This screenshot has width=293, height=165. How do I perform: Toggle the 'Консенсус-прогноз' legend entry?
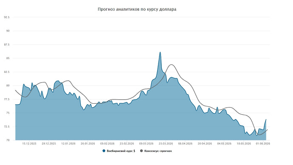click(156, 151)
